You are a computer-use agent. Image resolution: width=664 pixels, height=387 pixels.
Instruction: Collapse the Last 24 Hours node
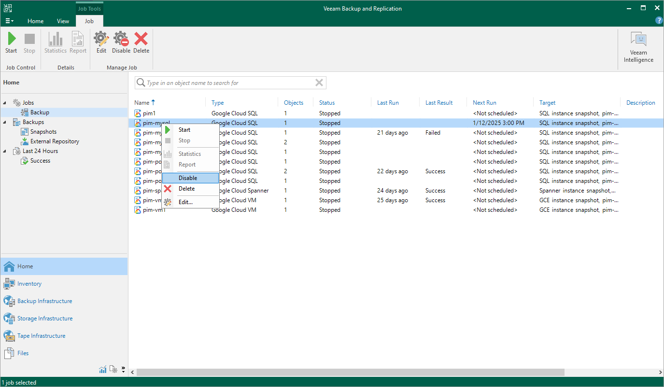(x=5, y=151)
